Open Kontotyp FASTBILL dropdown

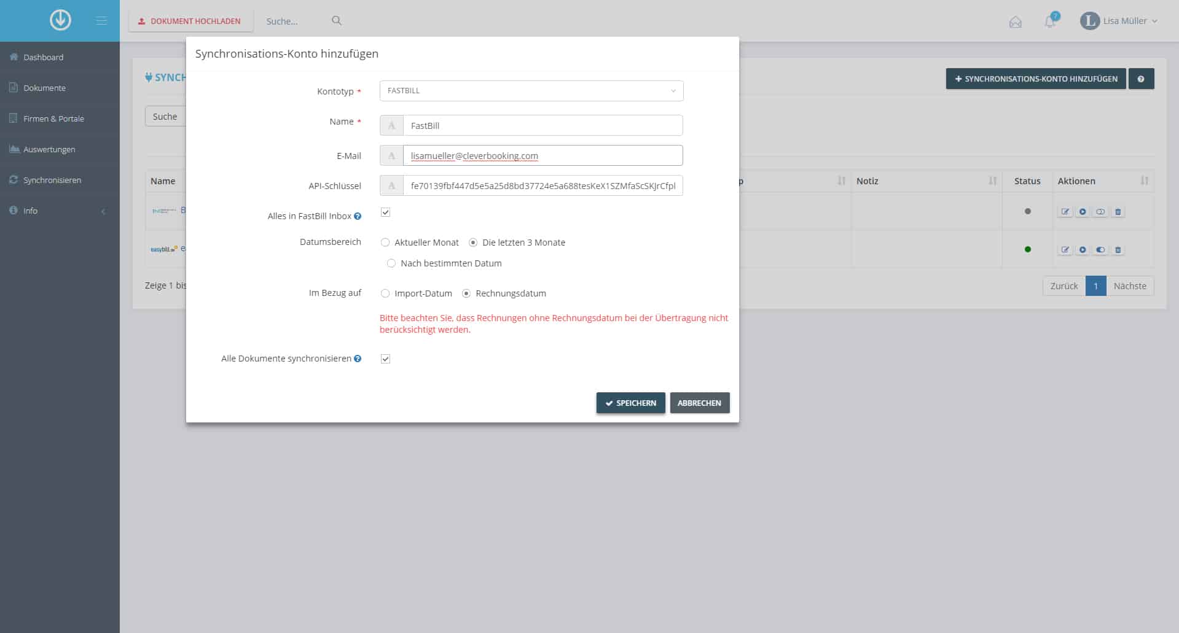(531, 91)
